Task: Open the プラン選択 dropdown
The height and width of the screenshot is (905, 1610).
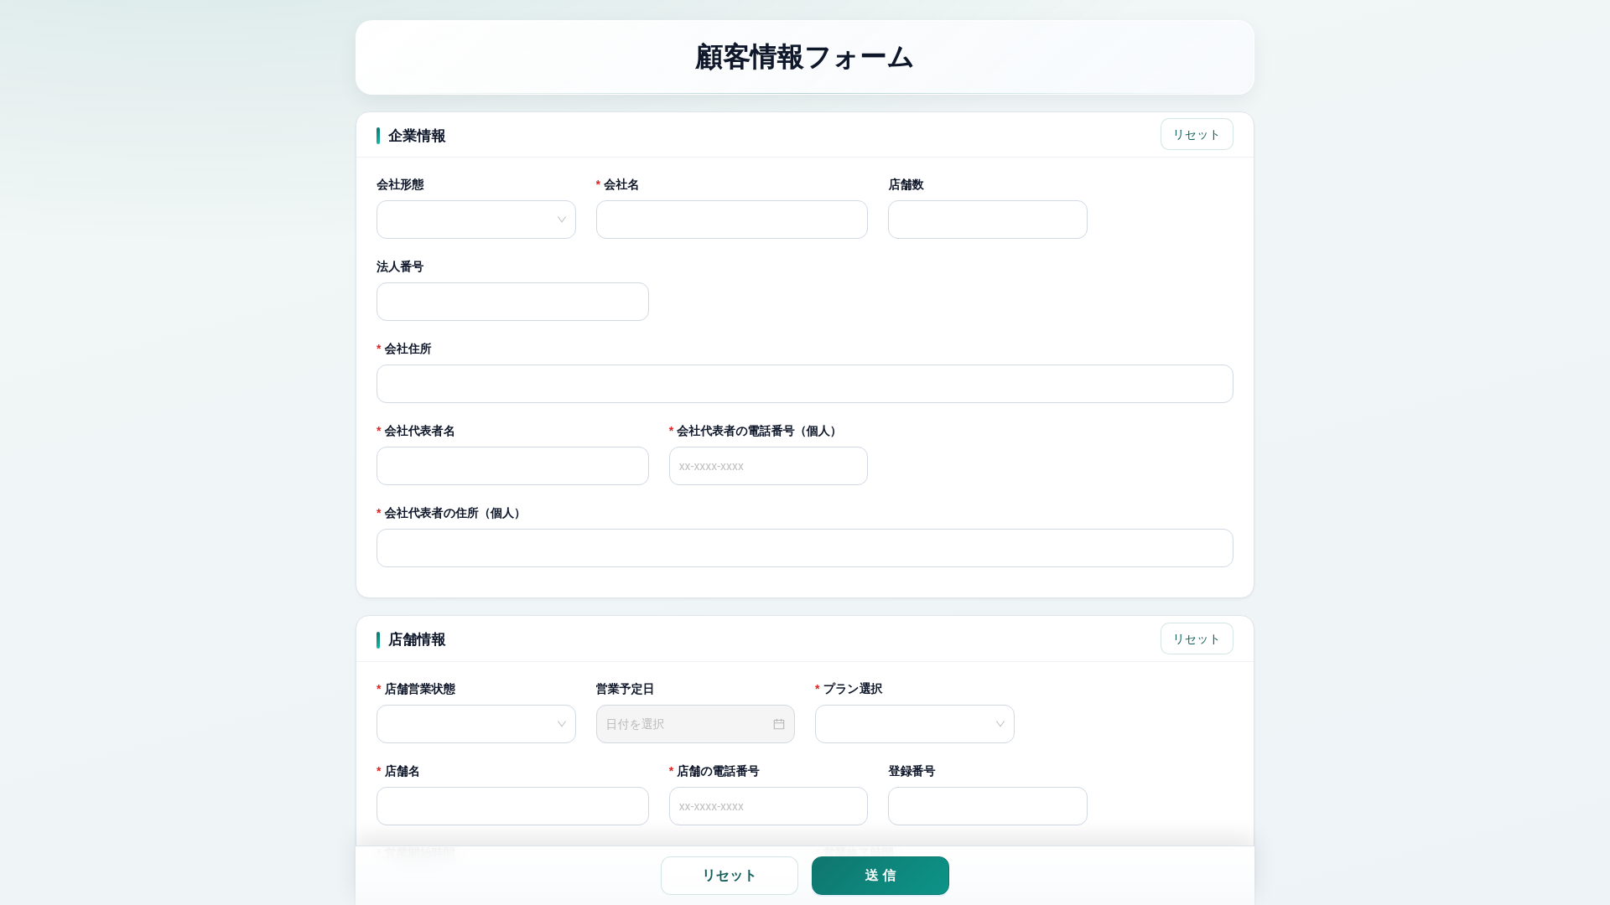Action: 915,724
